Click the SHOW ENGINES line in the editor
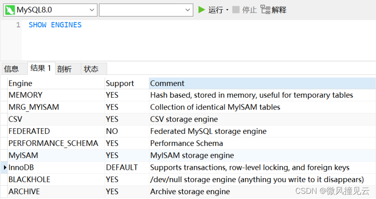 [x=55, y=25]
